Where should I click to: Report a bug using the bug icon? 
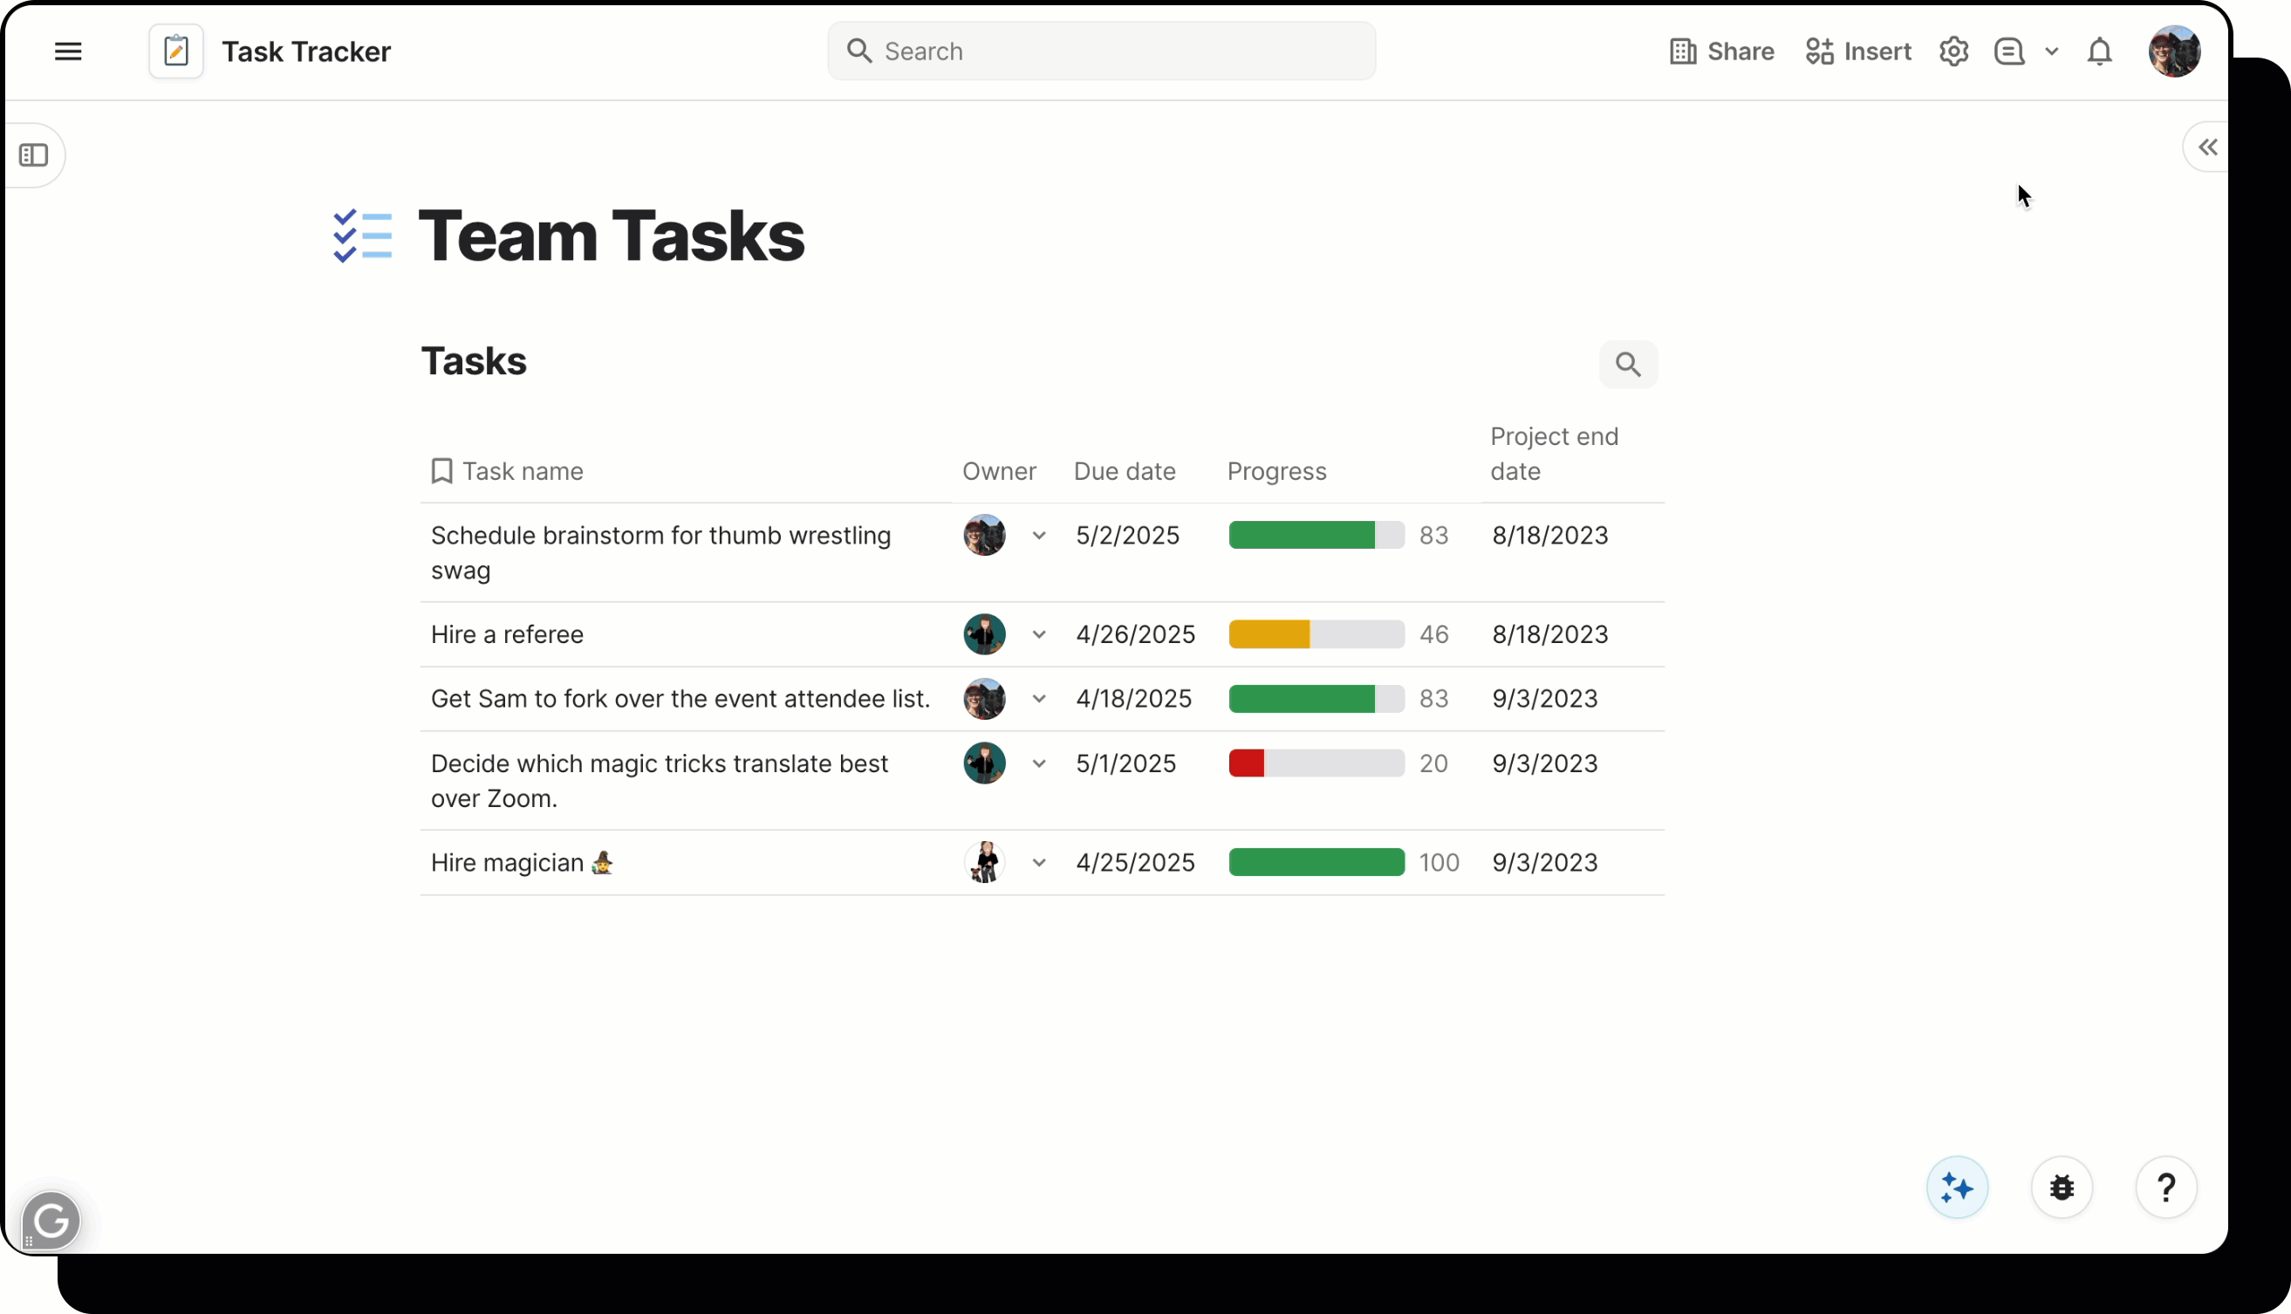pos(2062,1187)
